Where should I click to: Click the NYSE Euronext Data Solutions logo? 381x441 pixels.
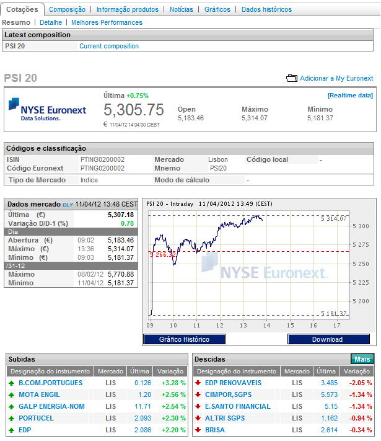pos(47,110)
